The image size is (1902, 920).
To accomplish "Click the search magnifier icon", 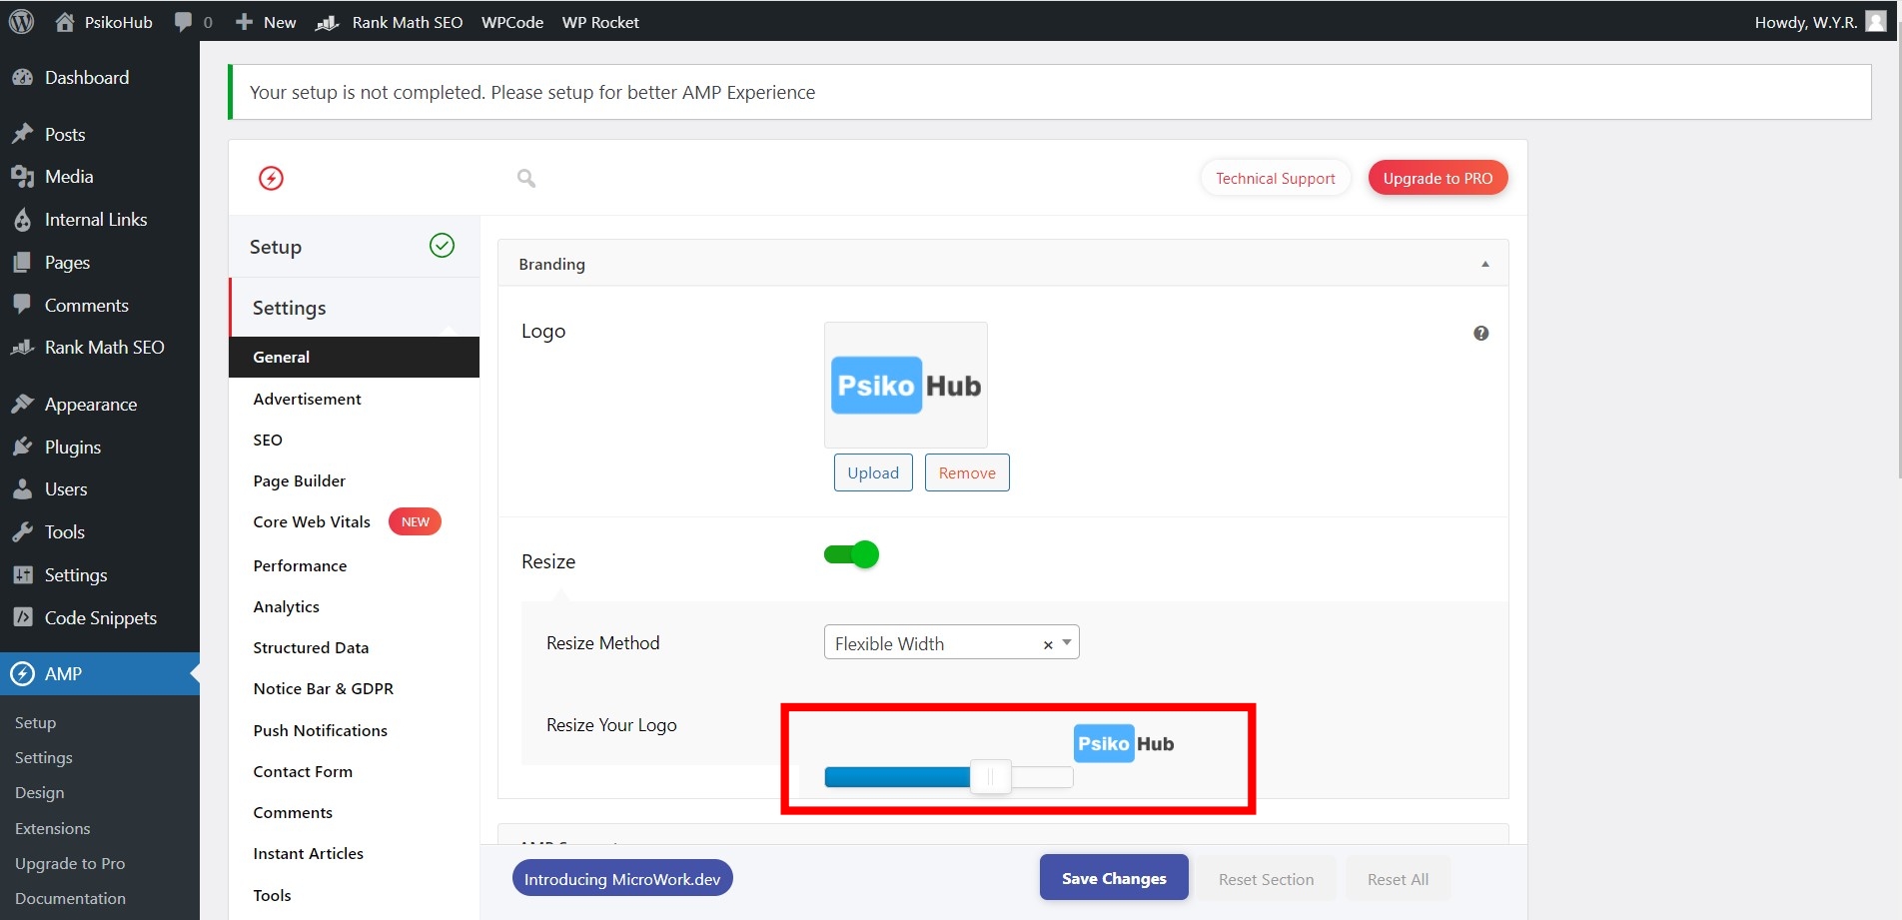I will [x=526, y=178].
